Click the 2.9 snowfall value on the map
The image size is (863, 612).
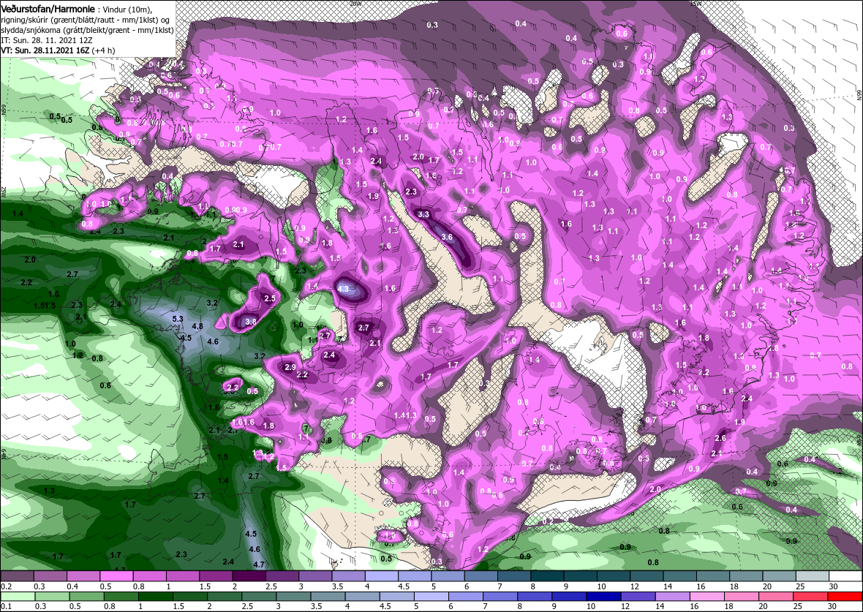coord(290,368)
